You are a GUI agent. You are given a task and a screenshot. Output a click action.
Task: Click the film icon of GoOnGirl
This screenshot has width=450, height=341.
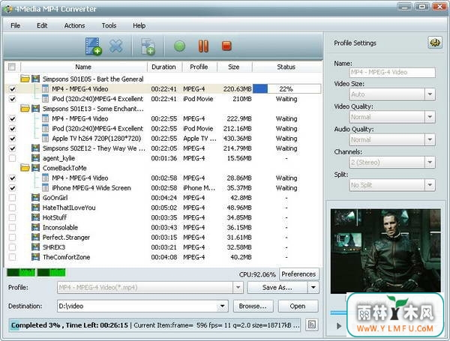click(x=35, y=198)
